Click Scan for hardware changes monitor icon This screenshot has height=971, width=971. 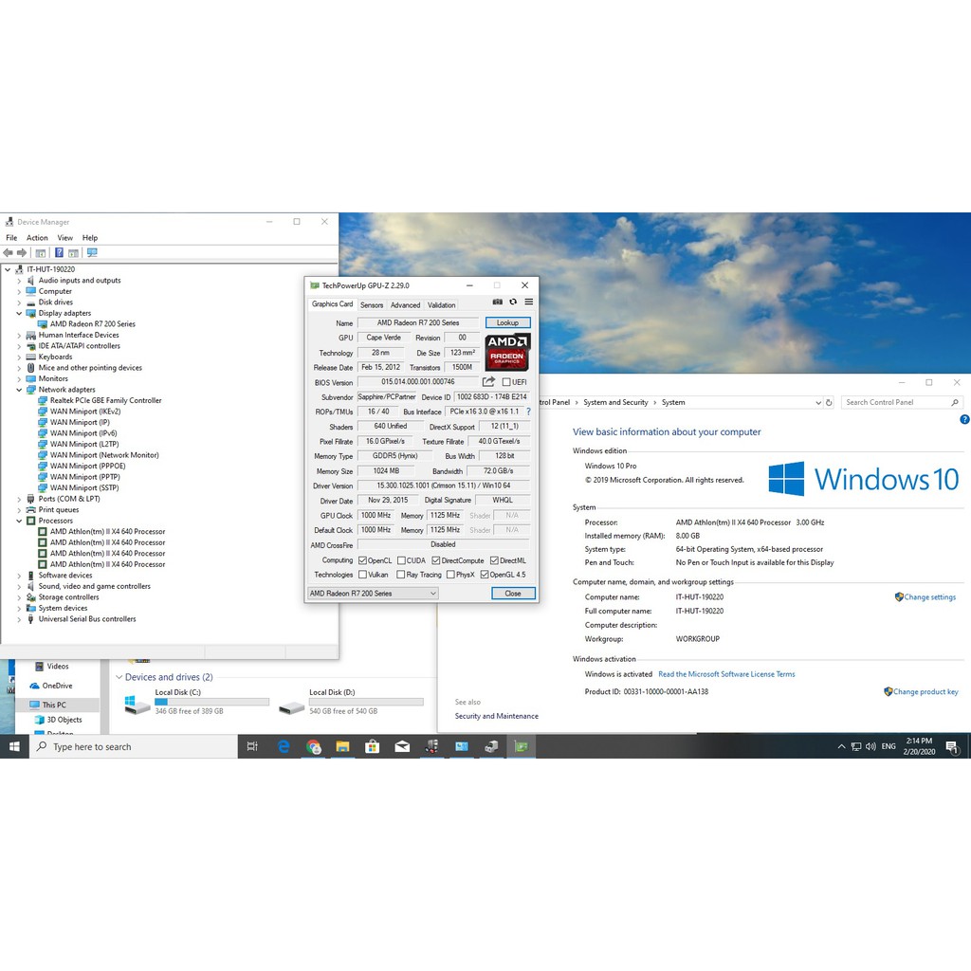coord(92,252)
